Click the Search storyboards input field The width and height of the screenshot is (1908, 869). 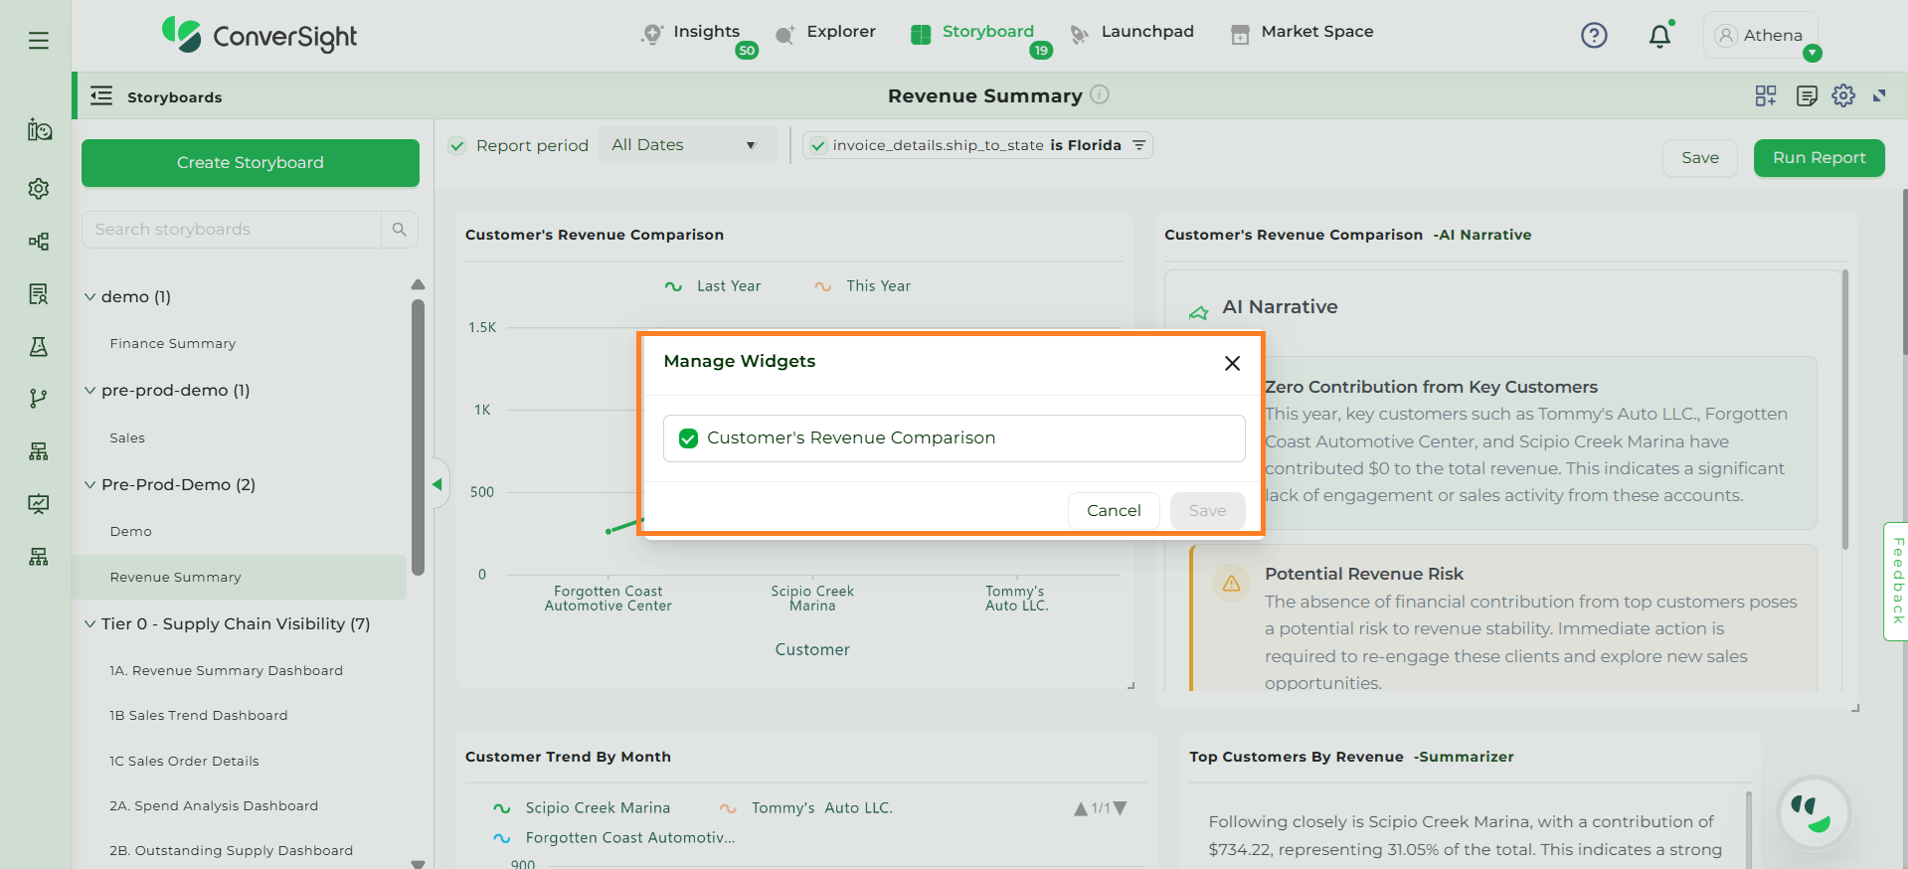pos(232,230)
